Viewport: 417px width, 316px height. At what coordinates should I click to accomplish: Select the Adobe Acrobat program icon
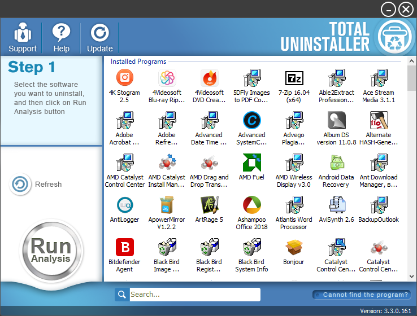pos(124,120)
